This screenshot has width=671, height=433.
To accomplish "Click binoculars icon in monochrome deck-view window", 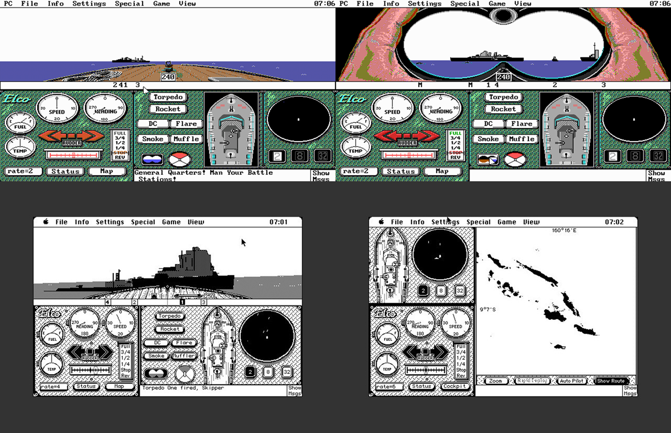I will point(156,373).
